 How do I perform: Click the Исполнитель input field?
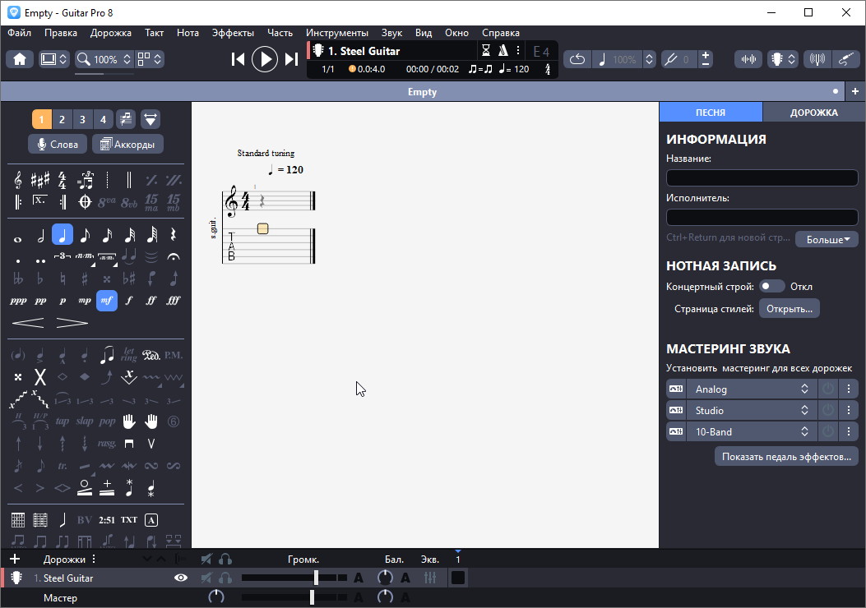[762, 217]
